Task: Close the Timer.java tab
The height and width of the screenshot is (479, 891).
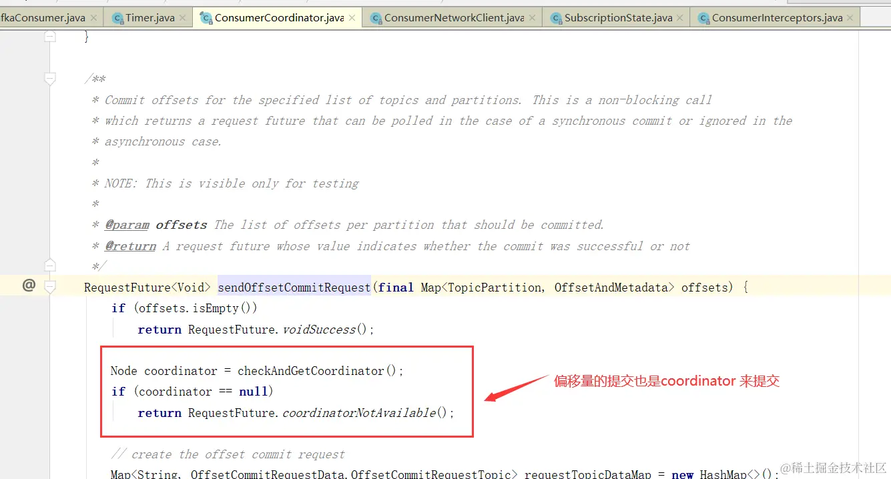Action: pyautogui.click(x=184, y=18)
